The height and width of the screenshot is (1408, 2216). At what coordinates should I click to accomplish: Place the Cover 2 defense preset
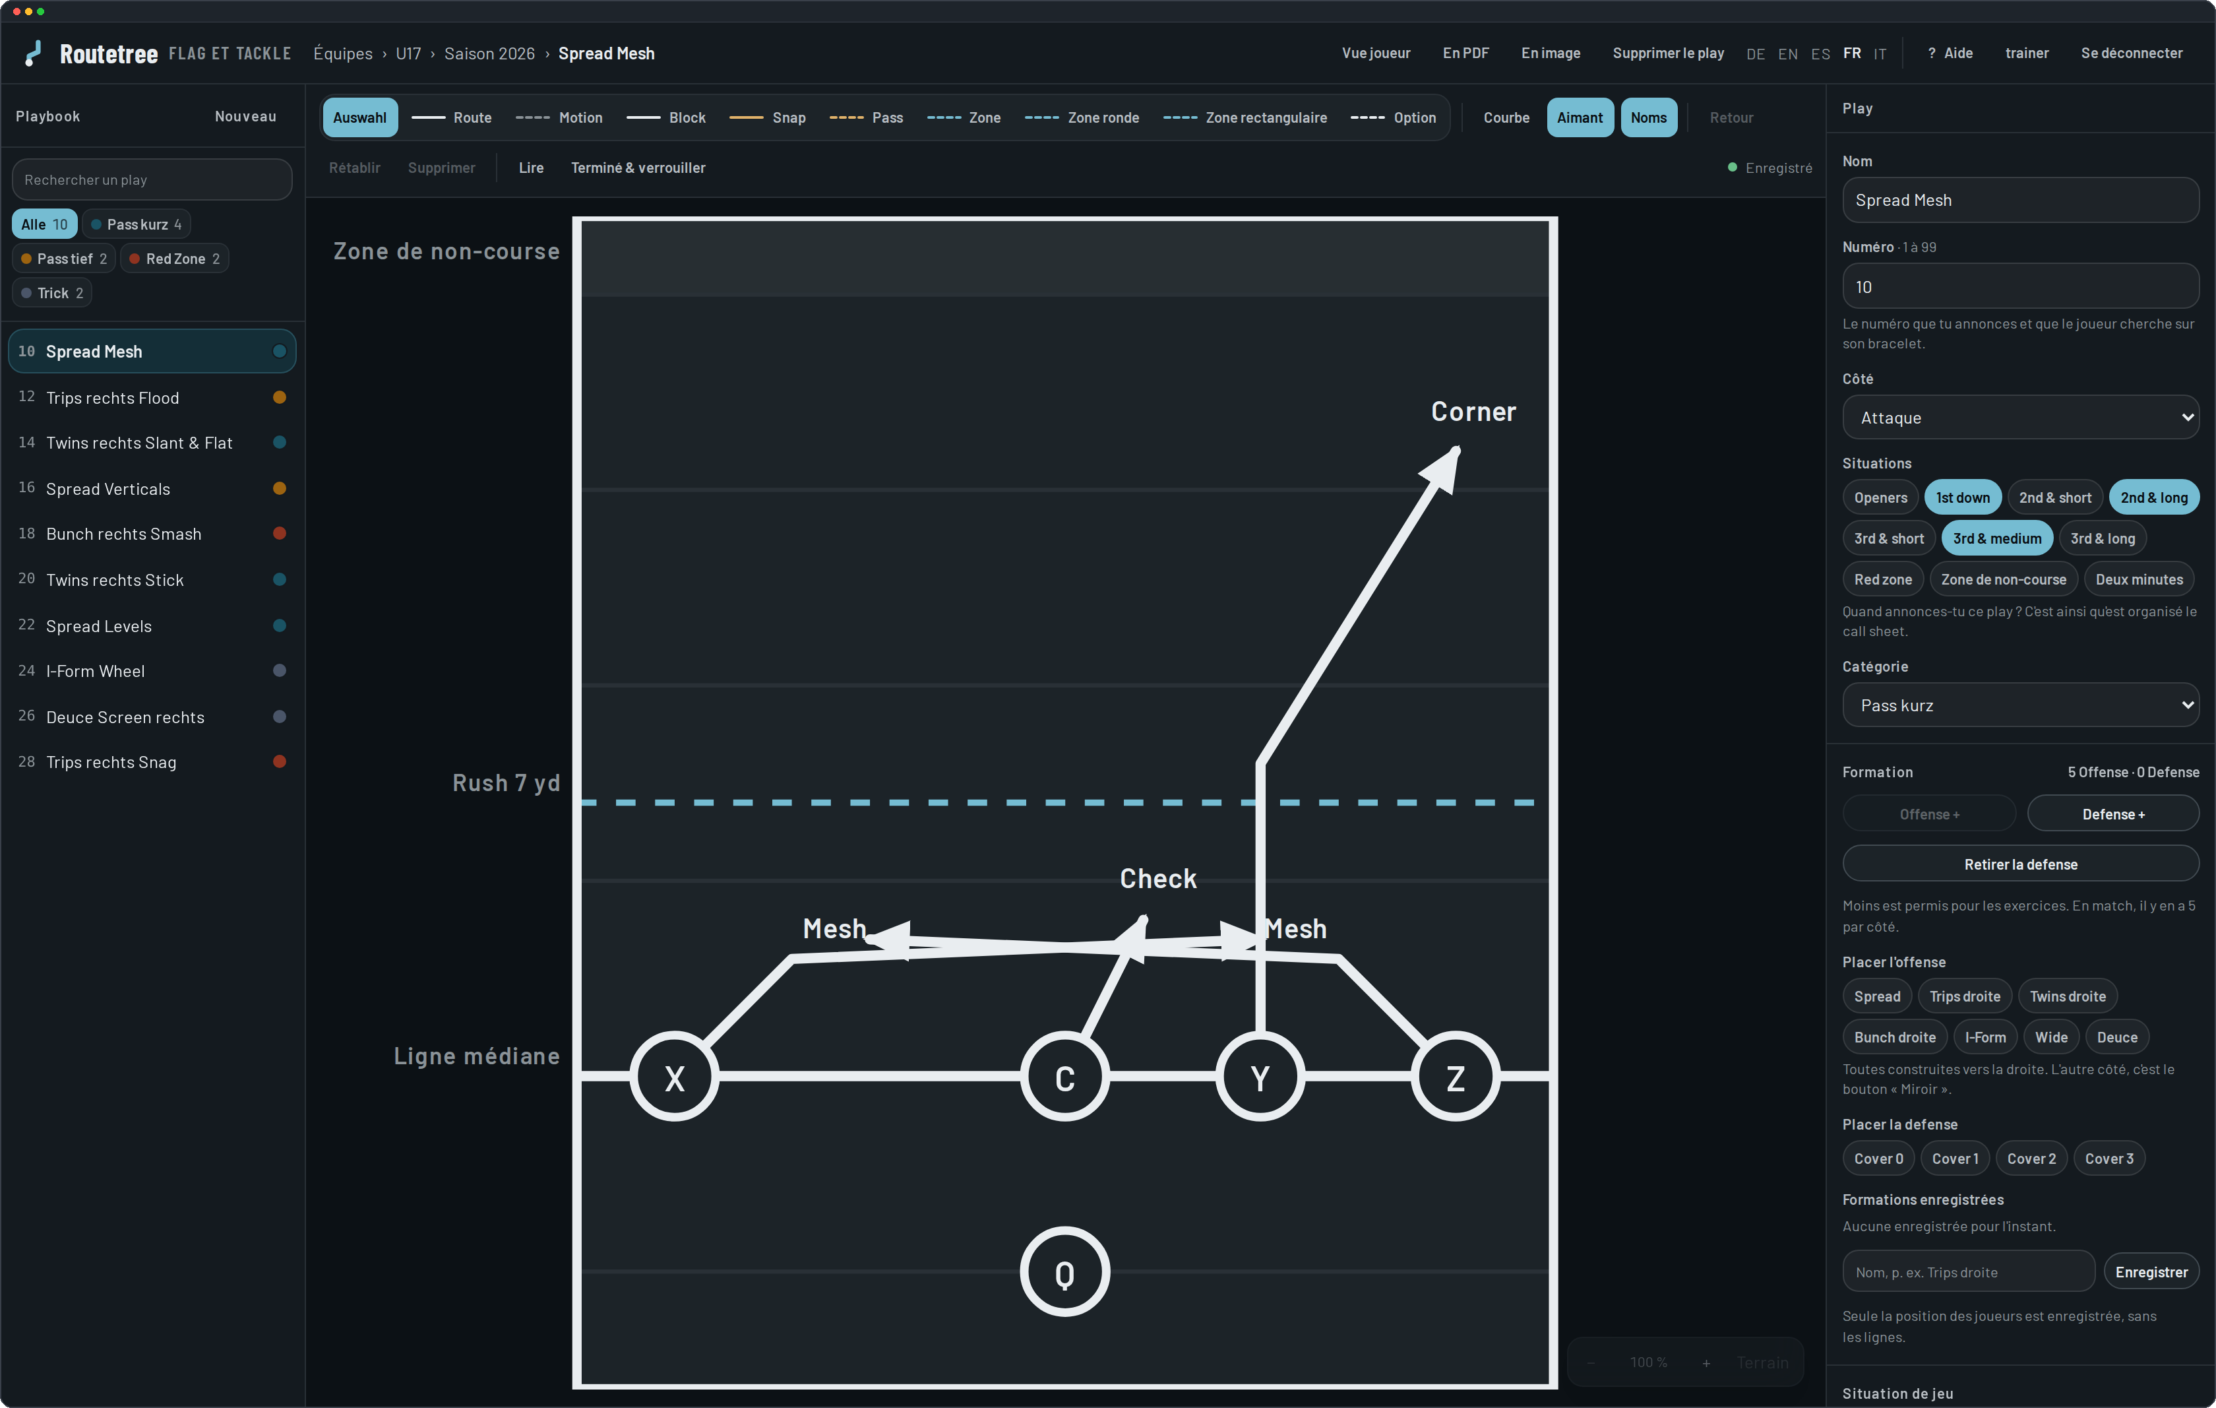pos(2030,1159)
